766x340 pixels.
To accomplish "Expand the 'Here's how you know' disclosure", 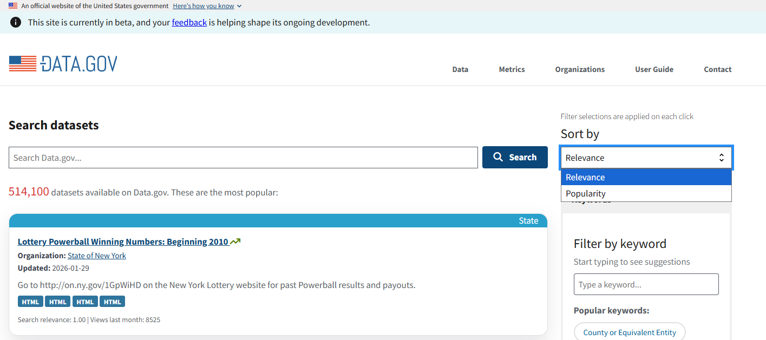I will tap(205, 5).
